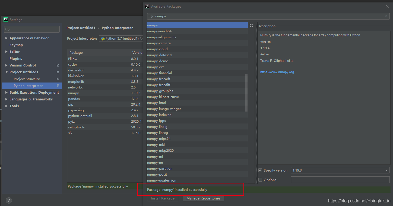Open the Project Interpreter dropdown
The height and width of the screenshot is (206, 393).
[121, 39]
